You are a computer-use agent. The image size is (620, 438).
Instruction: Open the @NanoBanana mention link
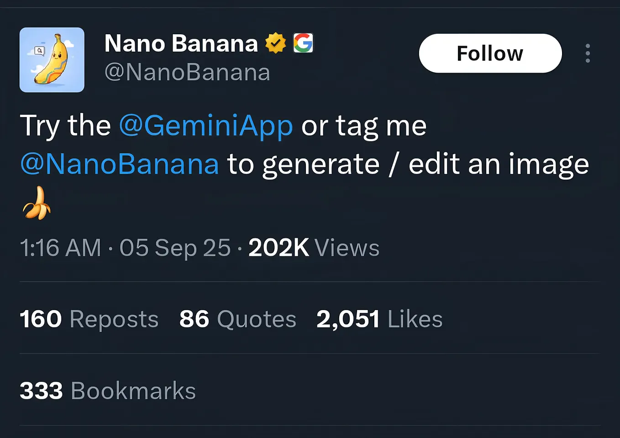click(x=120, y=164)
